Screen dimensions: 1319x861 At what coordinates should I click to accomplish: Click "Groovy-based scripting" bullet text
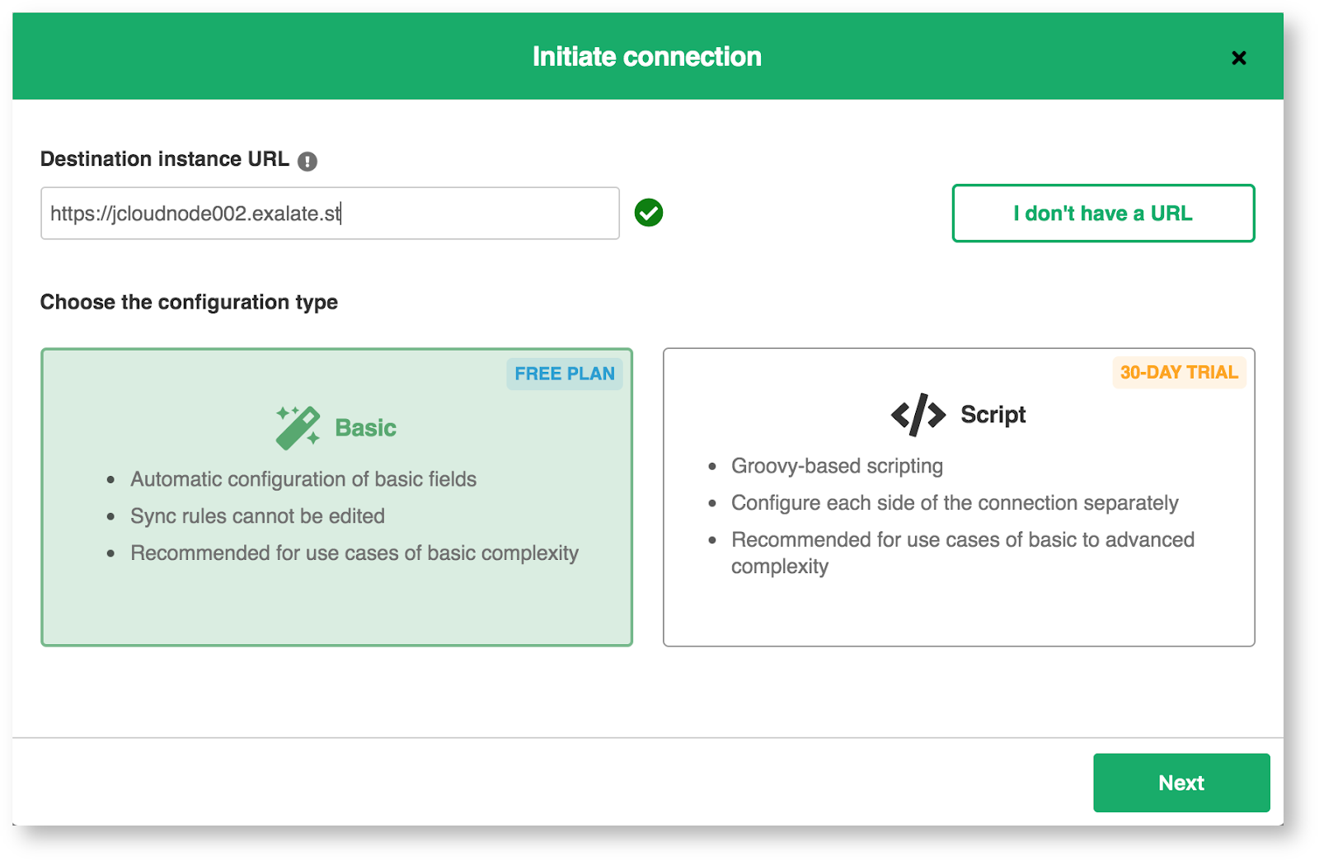coord(837,466)
